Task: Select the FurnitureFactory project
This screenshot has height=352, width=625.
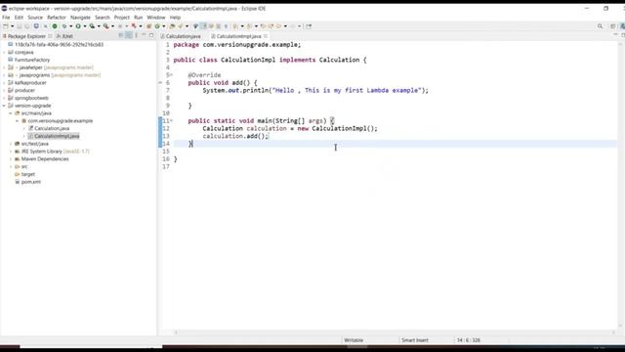Action: point(32,60)
